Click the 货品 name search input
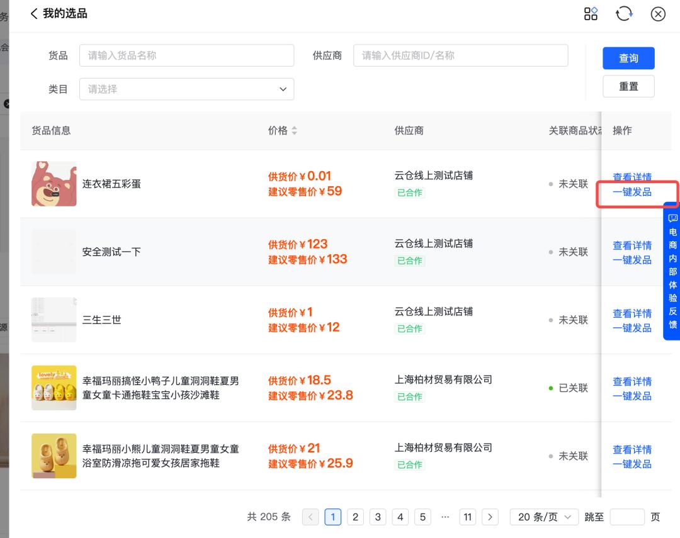 pos(186,55)
